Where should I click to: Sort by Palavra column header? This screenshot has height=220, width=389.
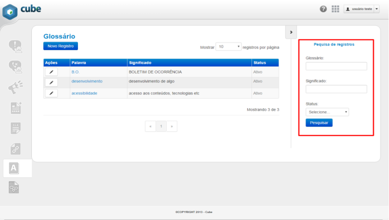coord(98,63)
